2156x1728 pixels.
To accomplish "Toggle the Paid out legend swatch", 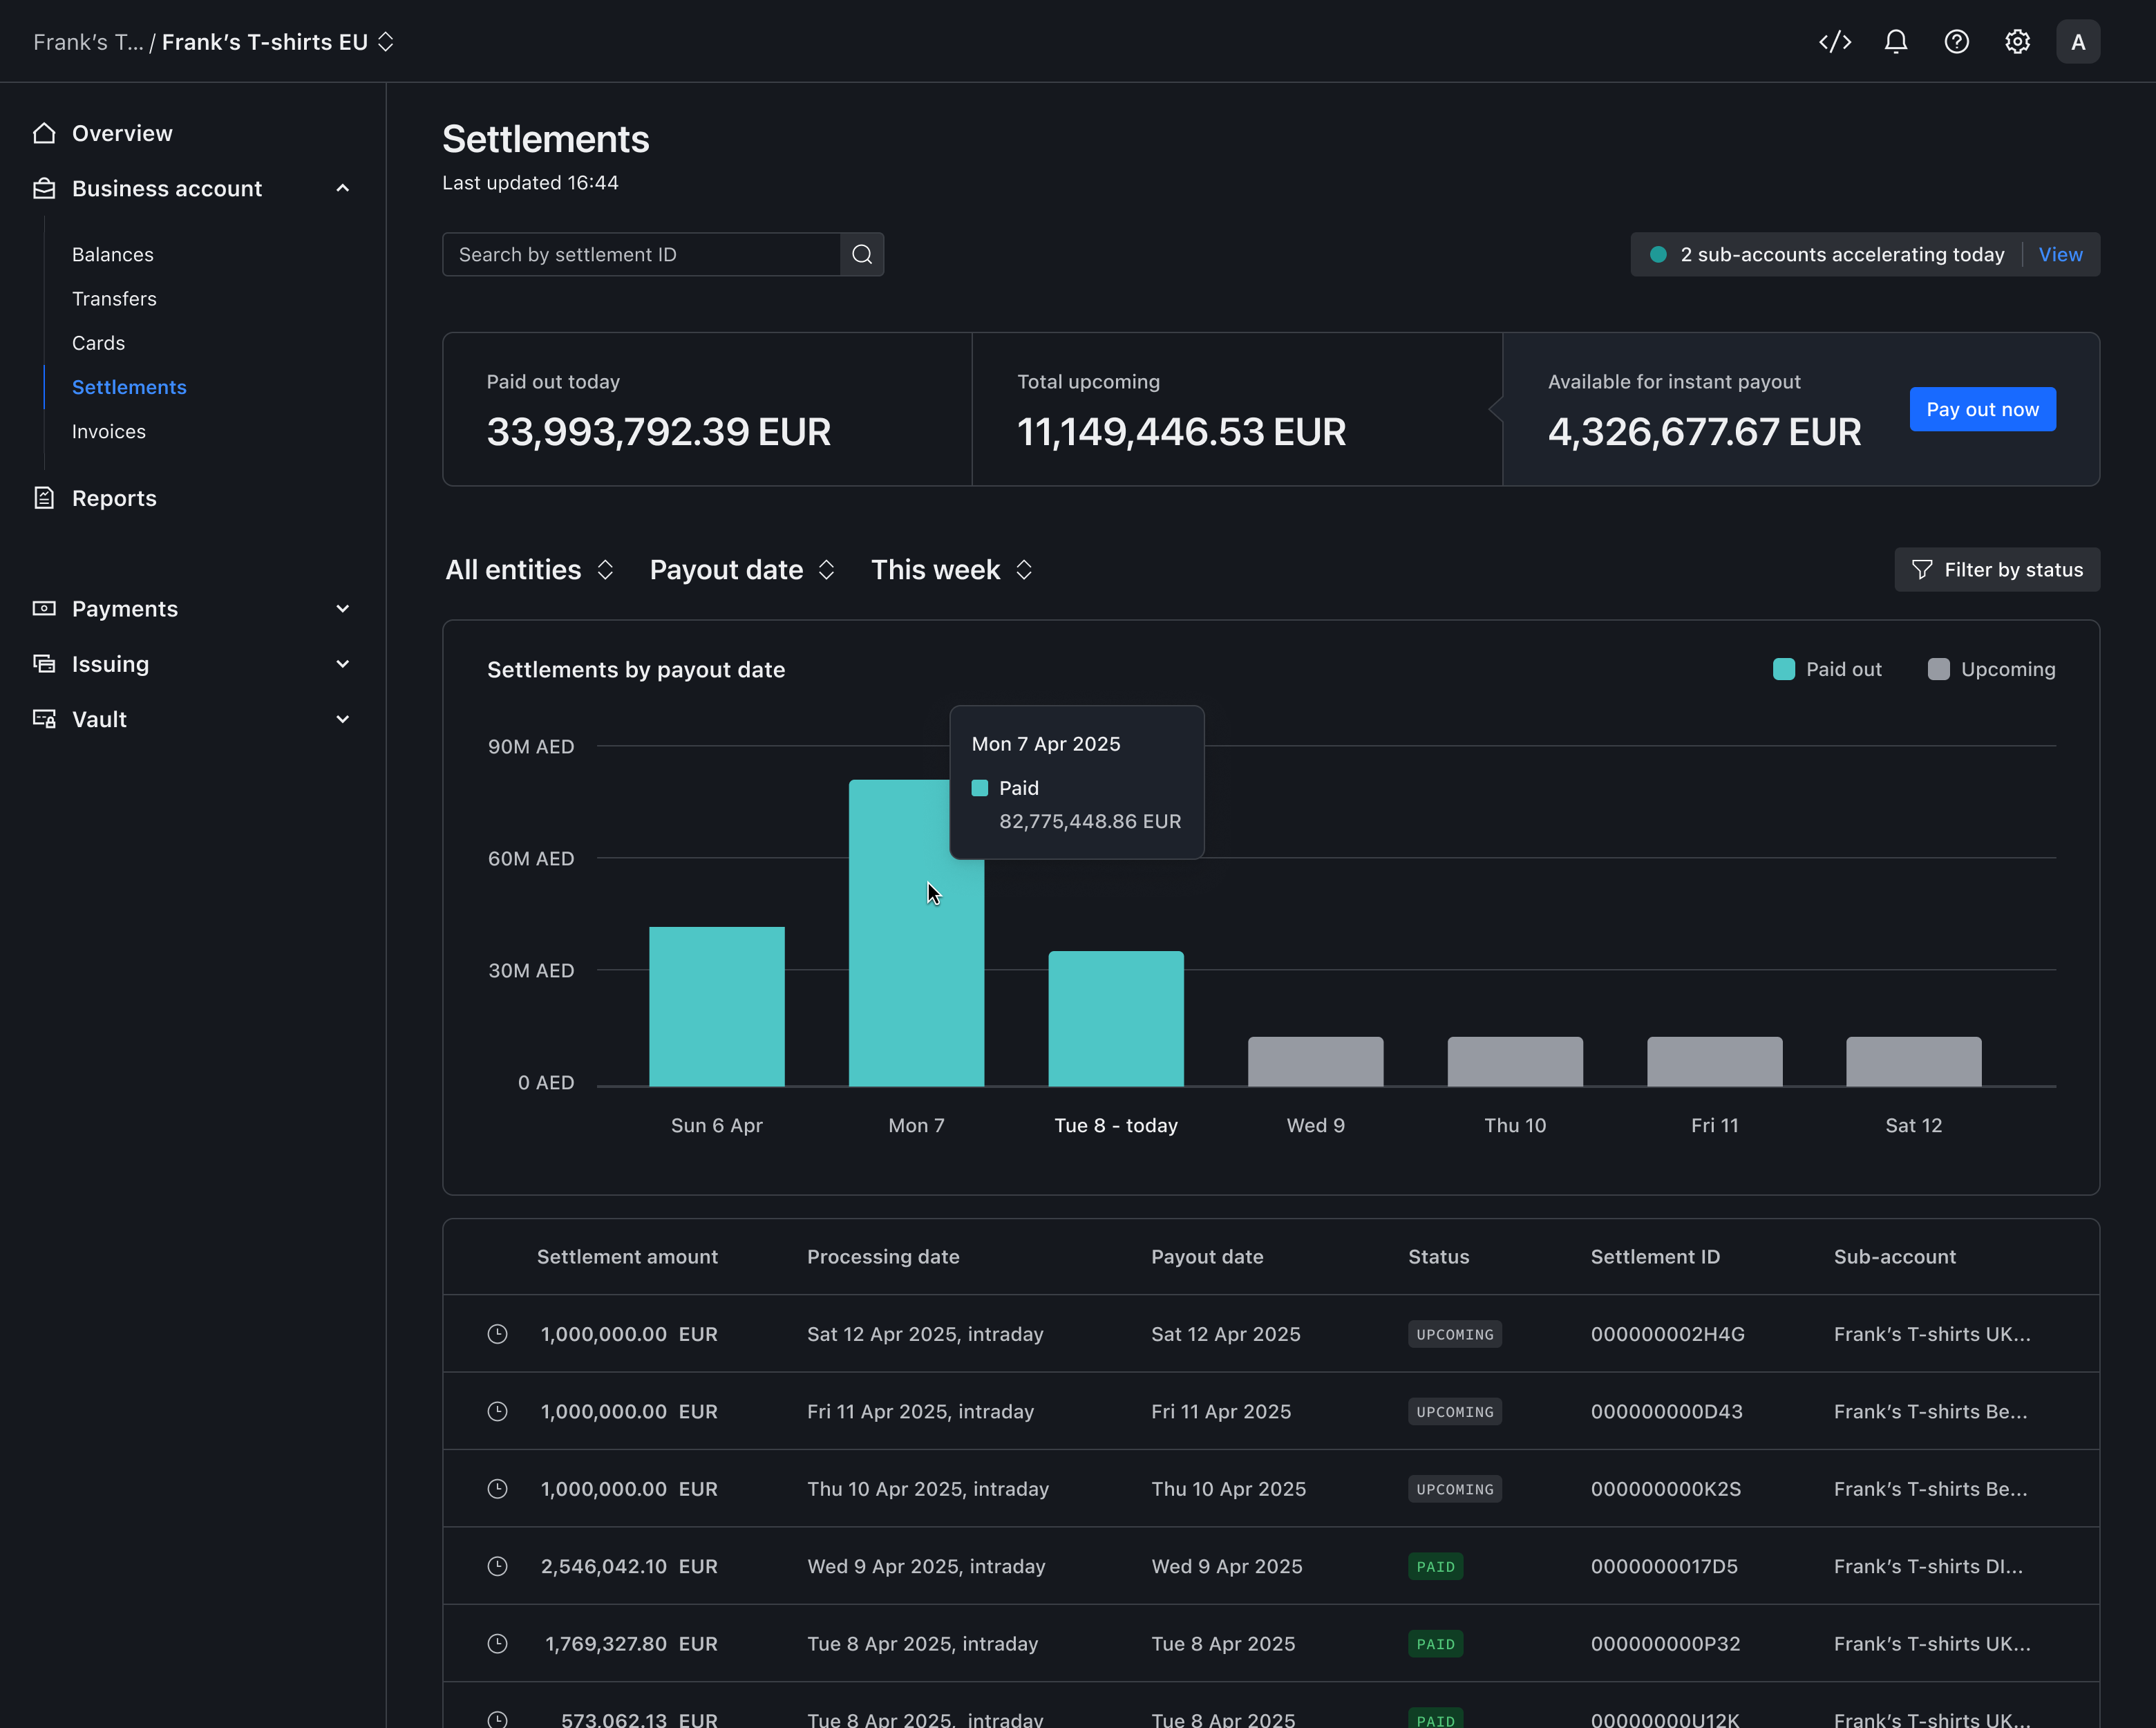I will point(1783,670).
